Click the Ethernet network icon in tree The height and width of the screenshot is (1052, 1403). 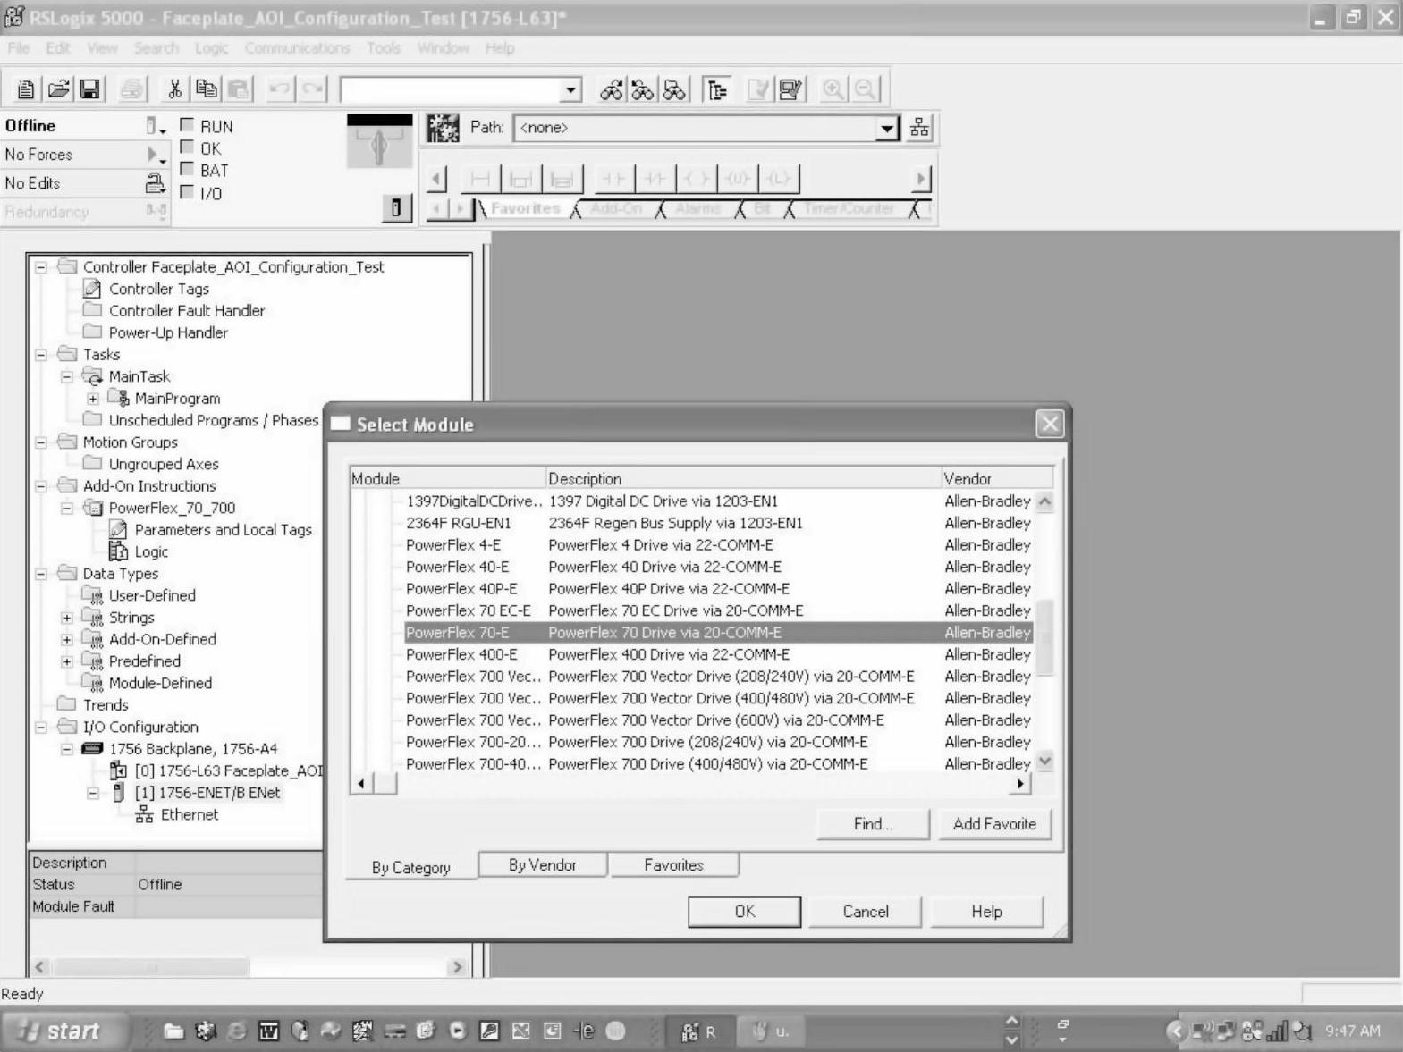point(144,814)
